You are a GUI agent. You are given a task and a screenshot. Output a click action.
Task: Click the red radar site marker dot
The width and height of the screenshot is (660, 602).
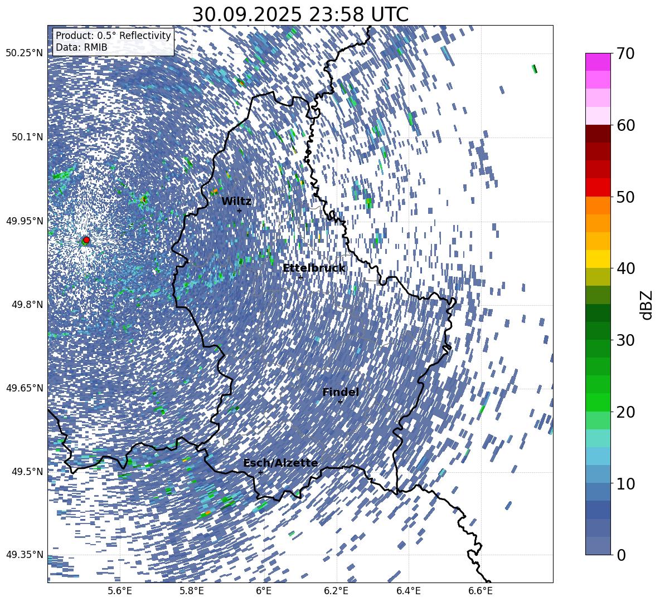[86, 240]
